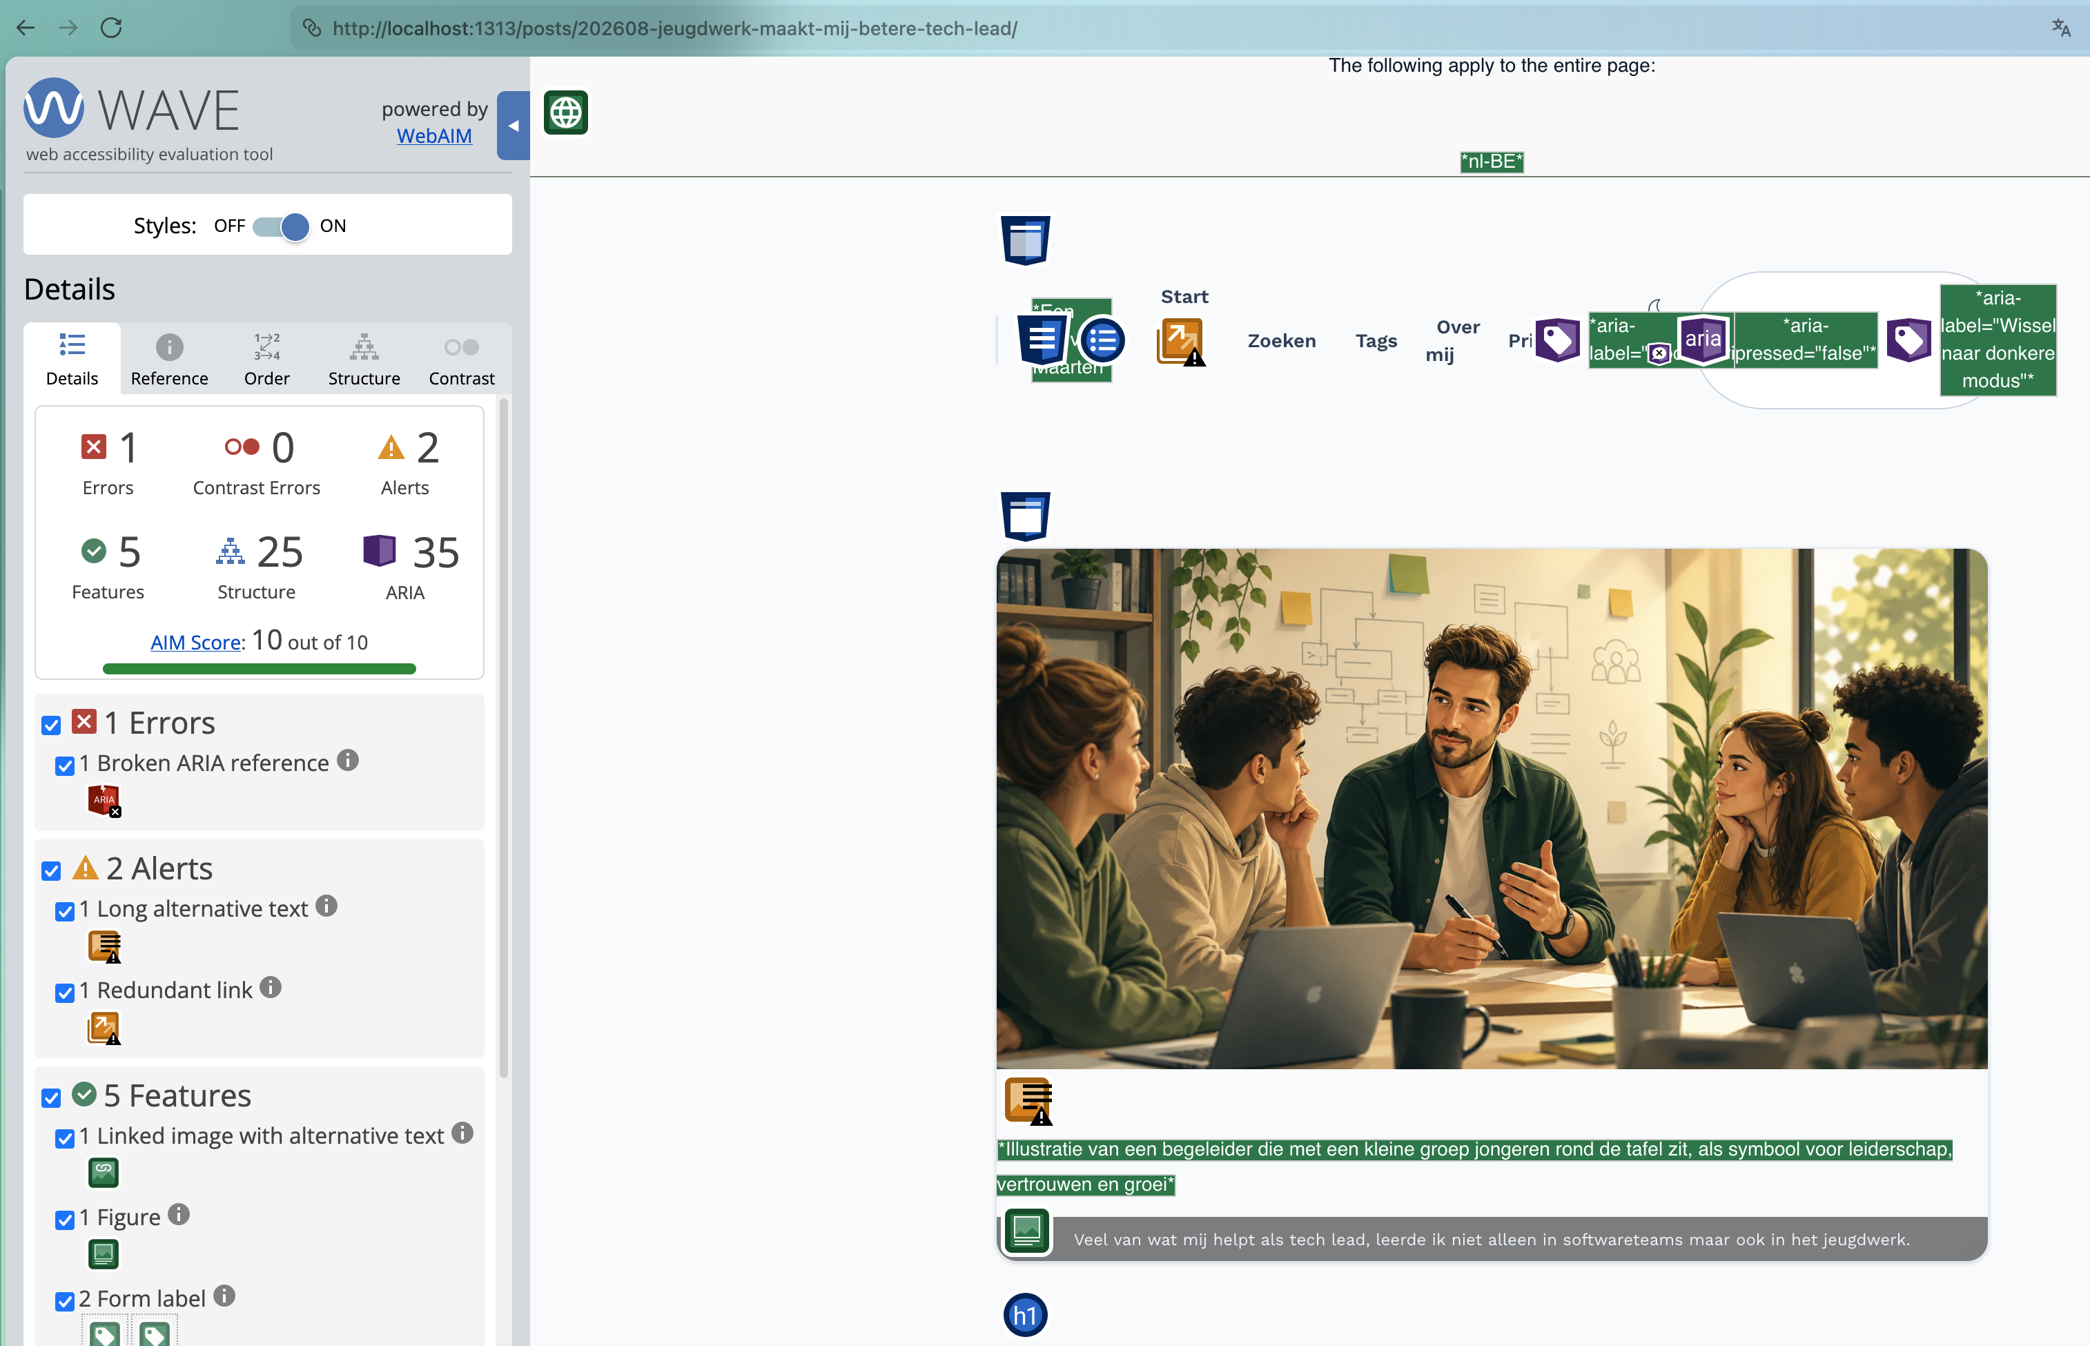
Task: Open the AIM Score link
Action: click(x=196, y=643)
